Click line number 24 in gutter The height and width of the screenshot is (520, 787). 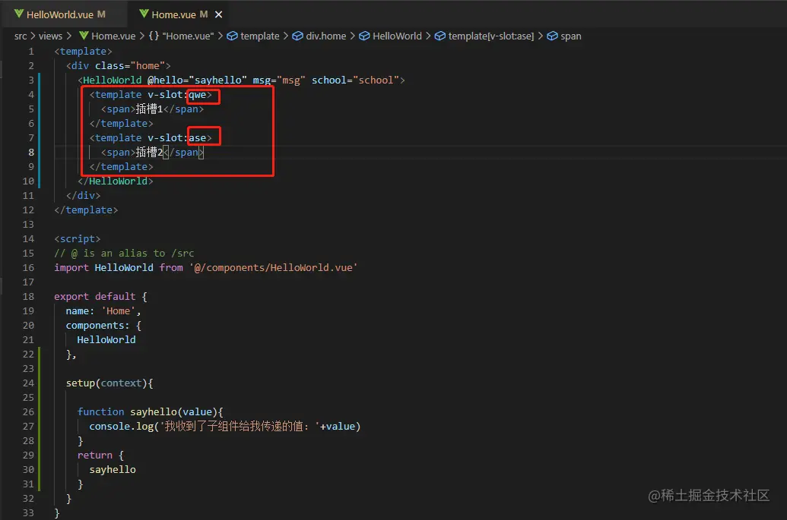[28, 383]
